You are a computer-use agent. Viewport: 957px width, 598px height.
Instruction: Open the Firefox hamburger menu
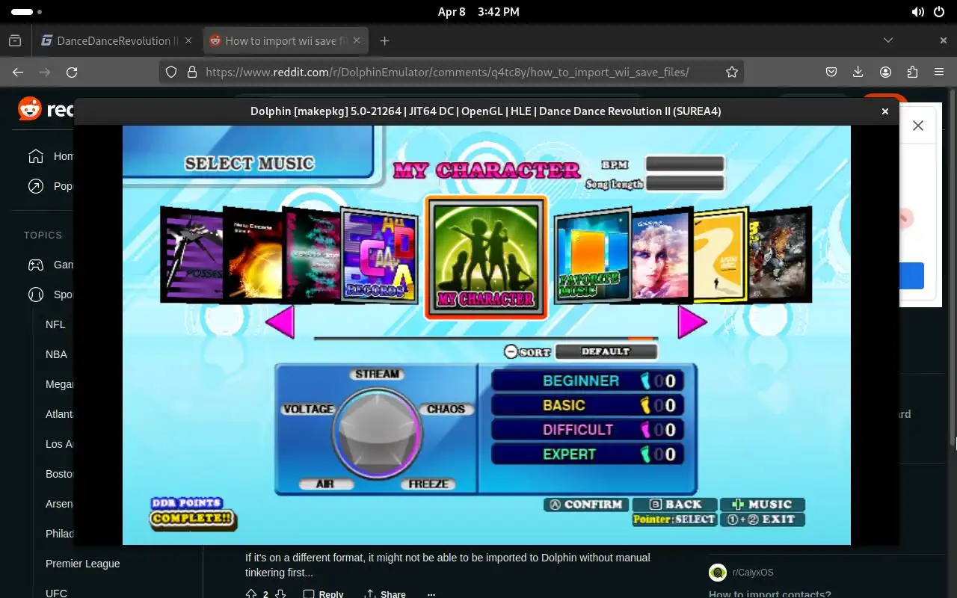point(939,72)
